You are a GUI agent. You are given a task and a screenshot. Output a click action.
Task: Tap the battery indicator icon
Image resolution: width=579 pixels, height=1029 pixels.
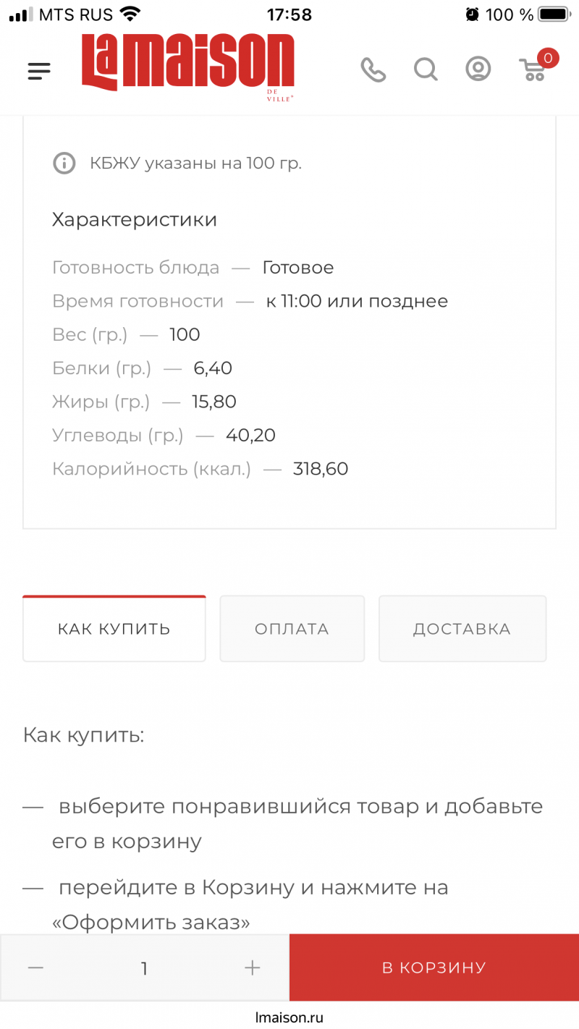pyautogui.click(x=554, y=14)
